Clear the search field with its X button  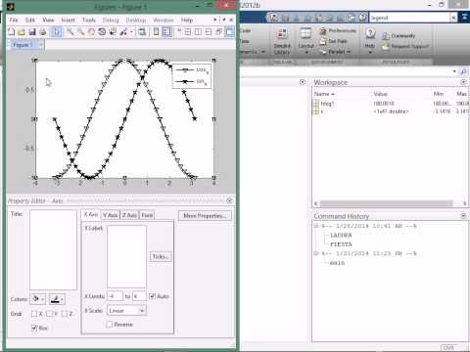(x=453, y=18)
